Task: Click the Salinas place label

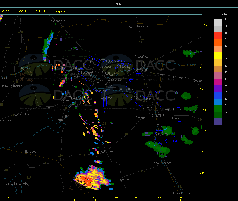Action: (x=46, y=107)
